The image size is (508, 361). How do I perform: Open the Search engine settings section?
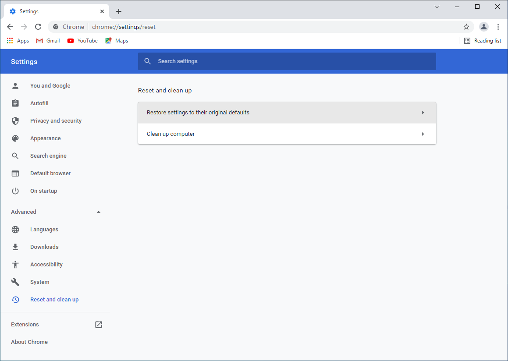pos(48,156)
